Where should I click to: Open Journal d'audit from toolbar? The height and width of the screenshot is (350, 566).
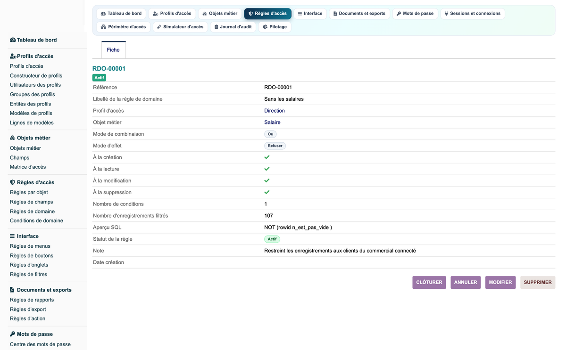coord(233,27)
